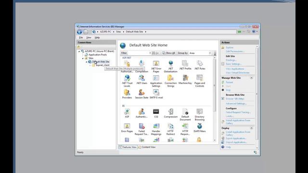The image size is (308, 173).
Task: Open the IIS Error Pages feature
Action: tap(127, 128)
